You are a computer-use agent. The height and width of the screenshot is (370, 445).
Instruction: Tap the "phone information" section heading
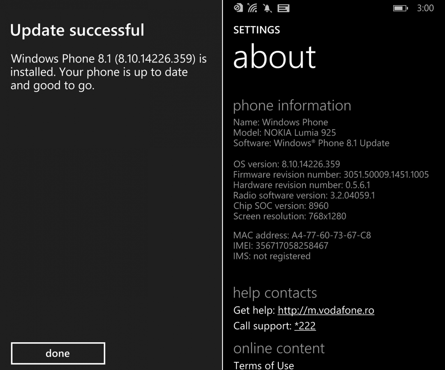(x=292, y=105)
